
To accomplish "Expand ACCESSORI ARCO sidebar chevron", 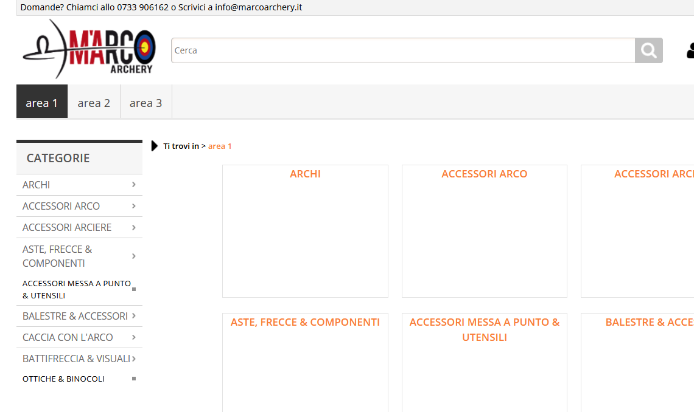I will tap(133, 206).
